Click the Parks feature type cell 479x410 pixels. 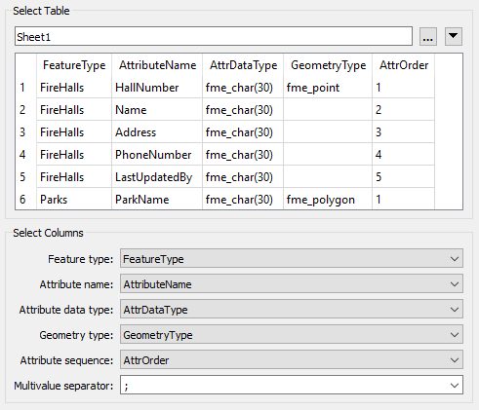(74, 199)
